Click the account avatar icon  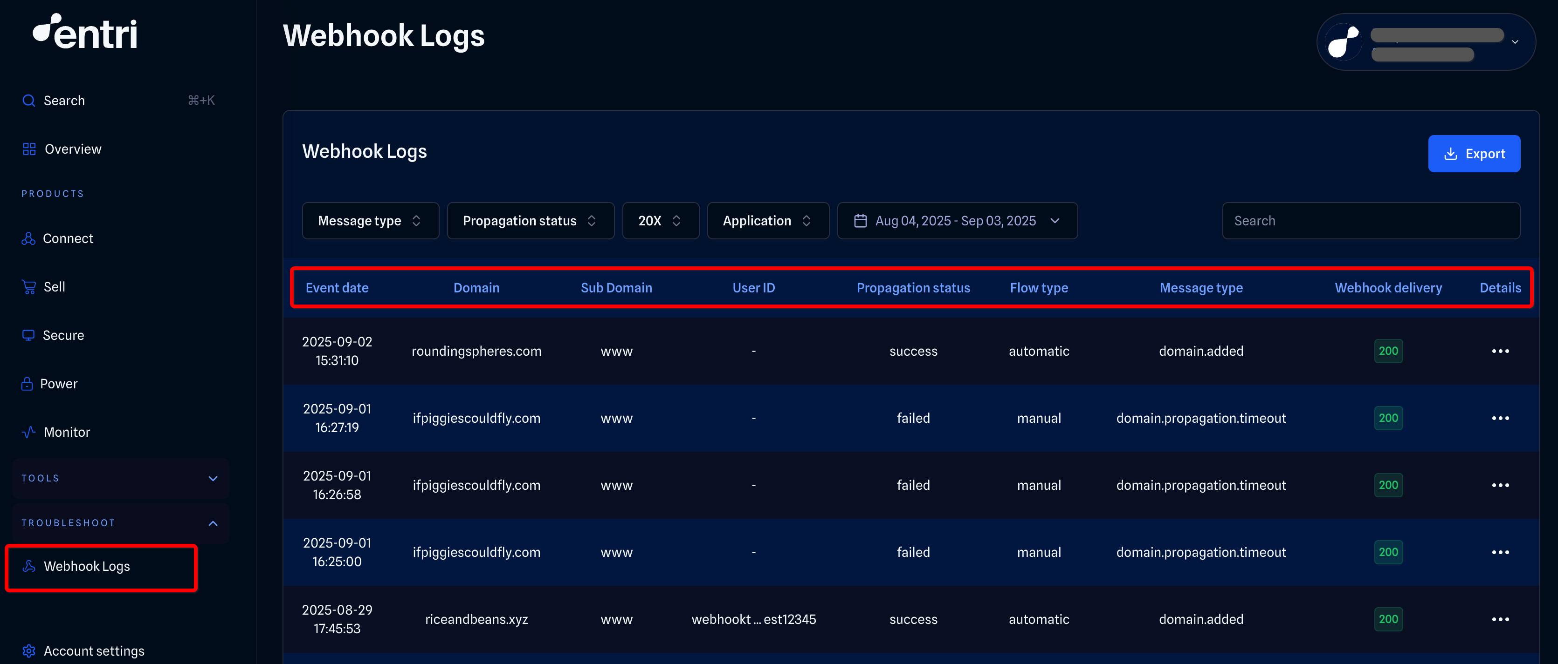coord(1343,42)
